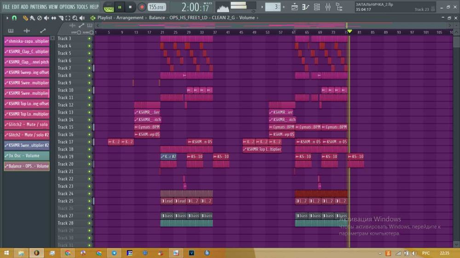460x258 pixels.
Task: Open the Channel rack from top toolbar
Action: click(x=317, y=7)
